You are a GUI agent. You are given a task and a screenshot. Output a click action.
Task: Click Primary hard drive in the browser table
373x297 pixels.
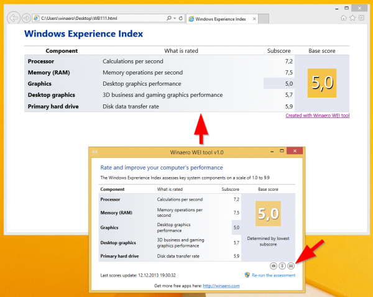[x=53, y=106]
